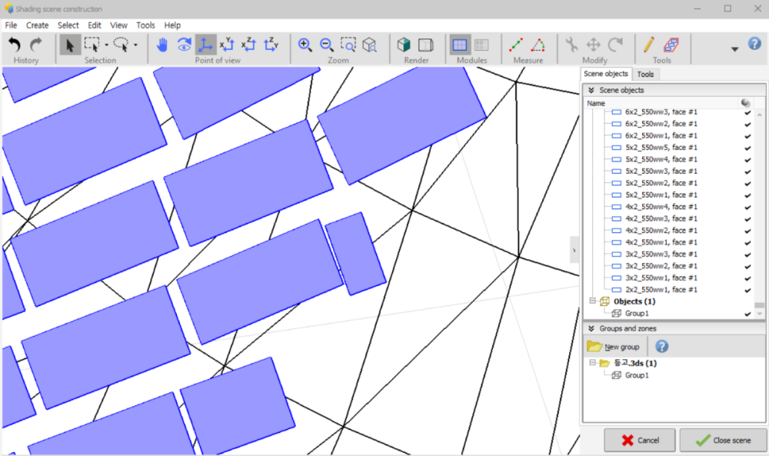Collapse the Scene objects panel header

(x=590, y=90)
